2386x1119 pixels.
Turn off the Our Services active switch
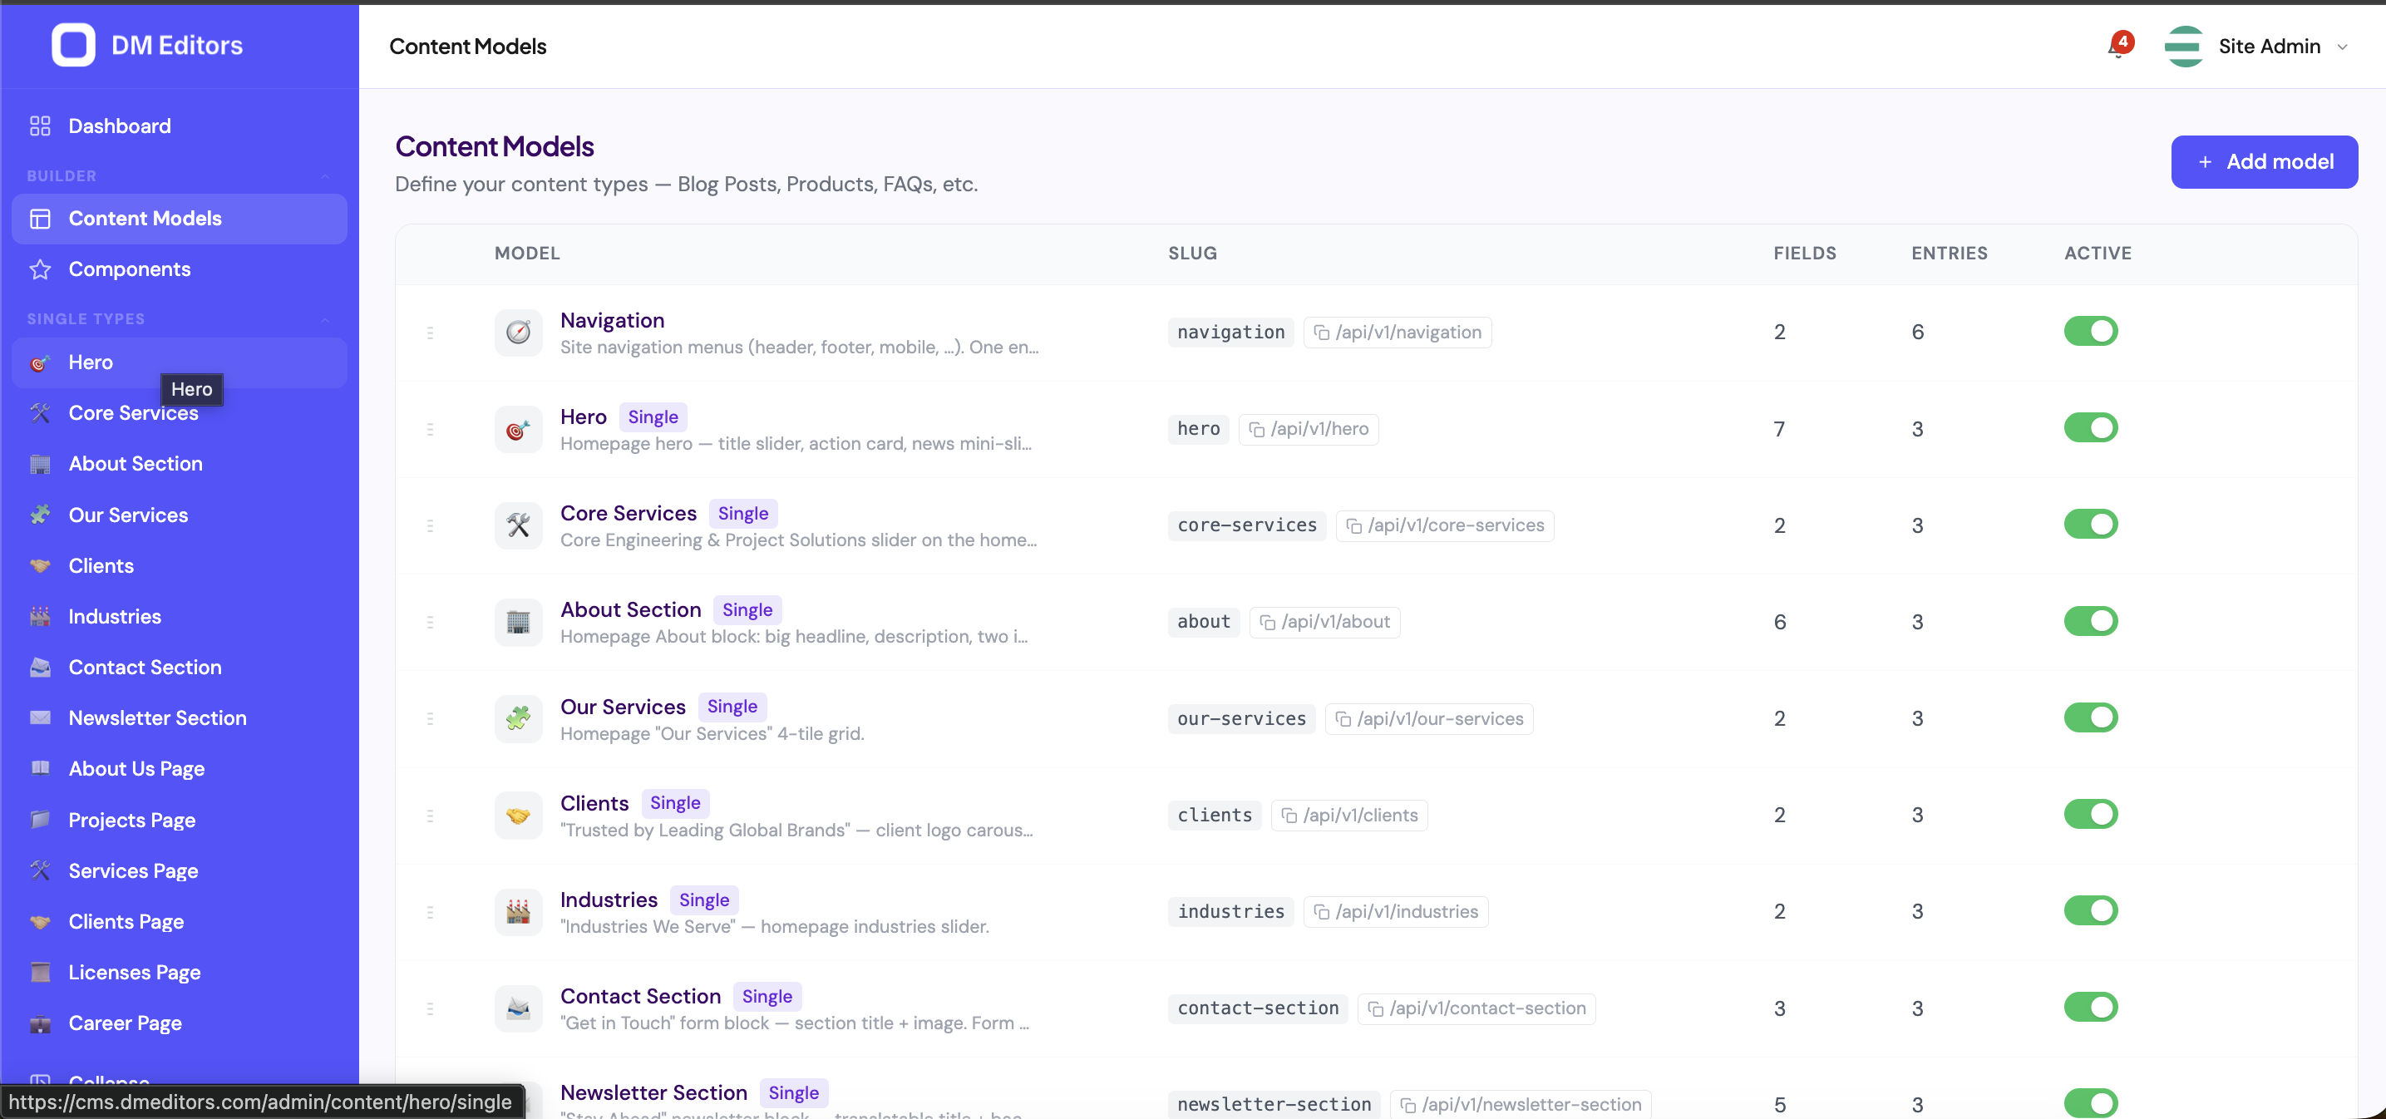2091,718
